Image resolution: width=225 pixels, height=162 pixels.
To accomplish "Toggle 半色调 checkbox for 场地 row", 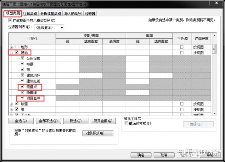I will click(182, 53).
